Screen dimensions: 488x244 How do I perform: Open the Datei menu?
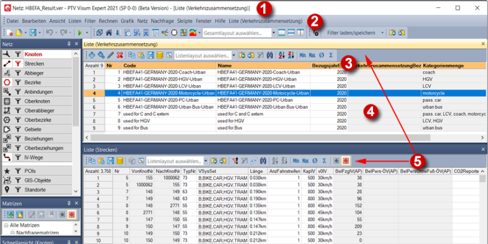pyautogui.click(x=13, y=21)
